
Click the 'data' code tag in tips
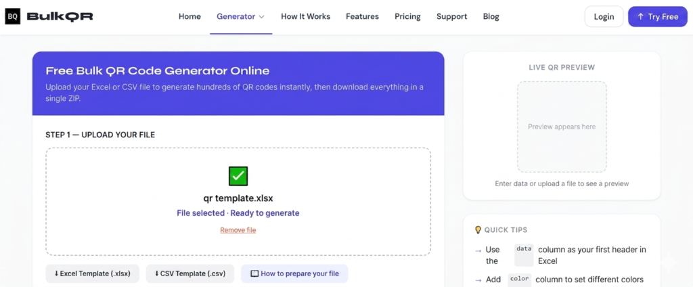(x=524, y=255)
